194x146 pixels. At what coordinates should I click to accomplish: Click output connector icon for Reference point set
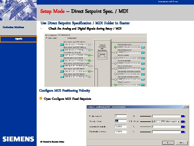coord(143,85)
